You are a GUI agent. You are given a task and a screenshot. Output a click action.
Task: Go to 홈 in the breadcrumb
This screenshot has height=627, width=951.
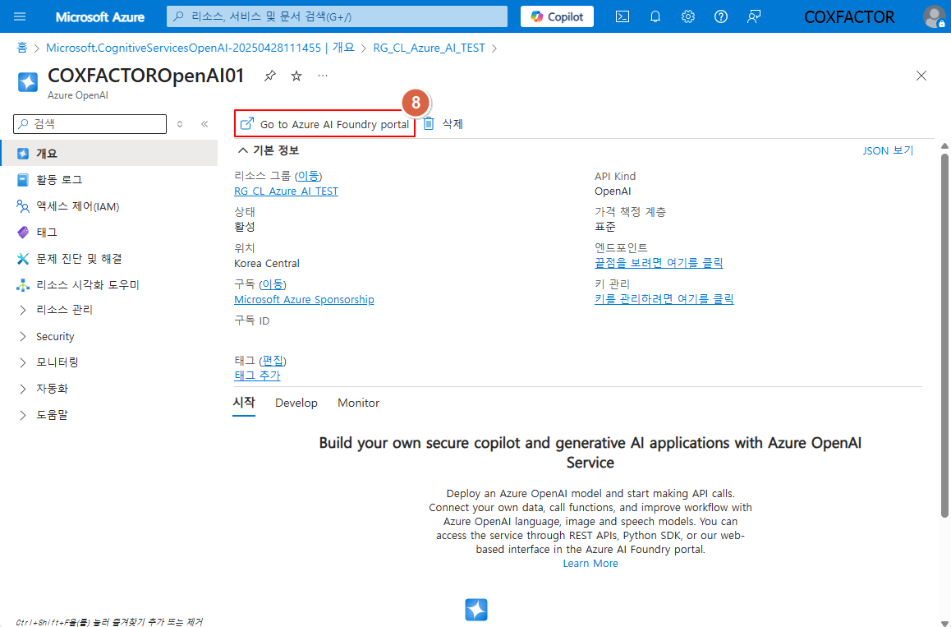22,48
